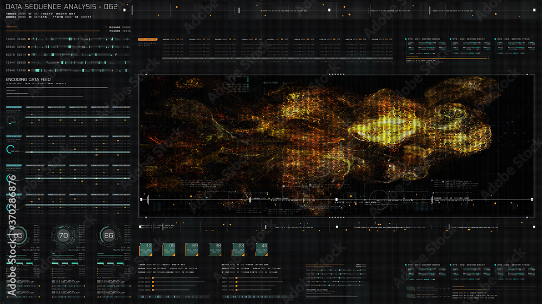Open the SYS : 003 sector panel at top right
Image resolution: width=542 pixels, height=304 pixels.
tap(515, 47)
